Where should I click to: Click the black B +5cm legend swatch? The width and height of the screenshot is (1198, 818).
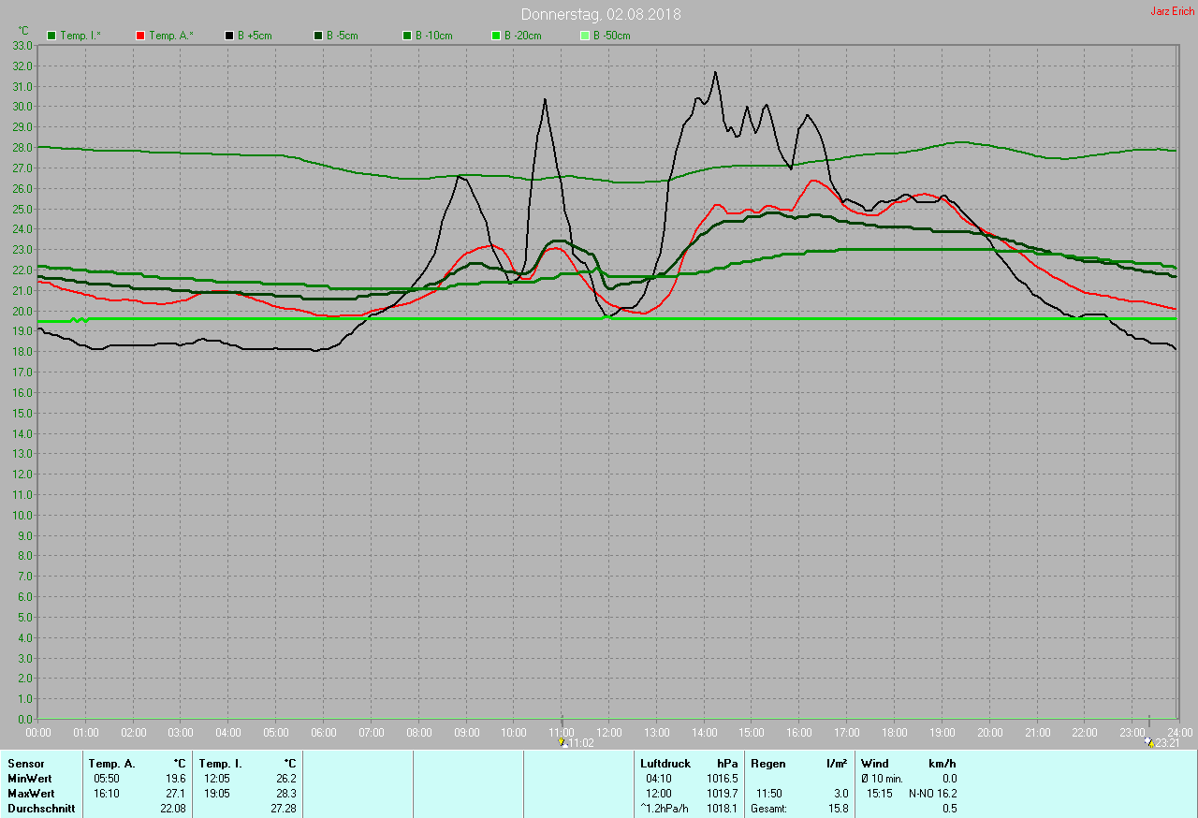click(x=229, y=36)
